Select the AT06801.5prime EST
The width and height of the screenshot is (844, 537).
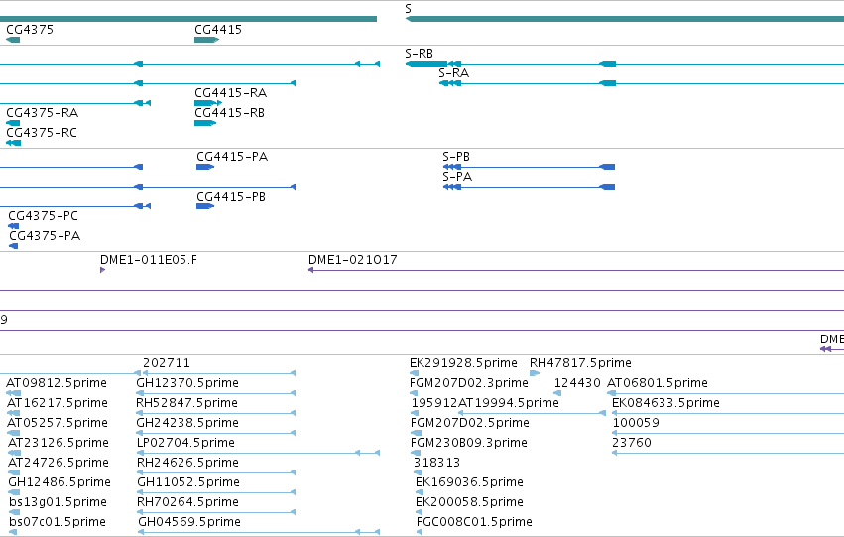pos(658,383)
